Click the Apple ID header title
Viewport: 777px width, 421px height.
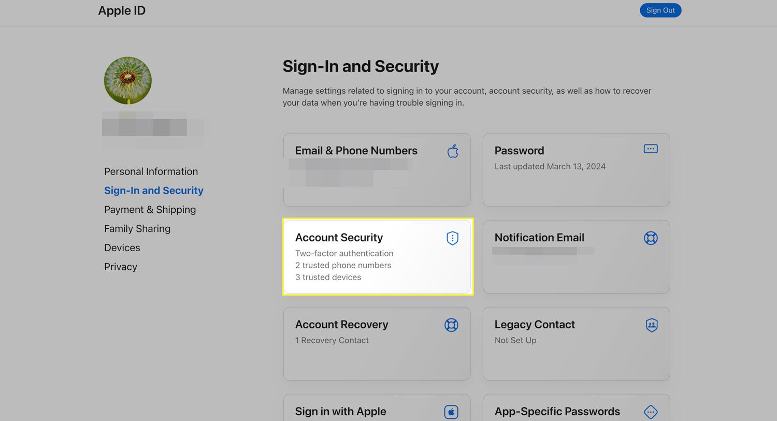click(x=122, y=11)
